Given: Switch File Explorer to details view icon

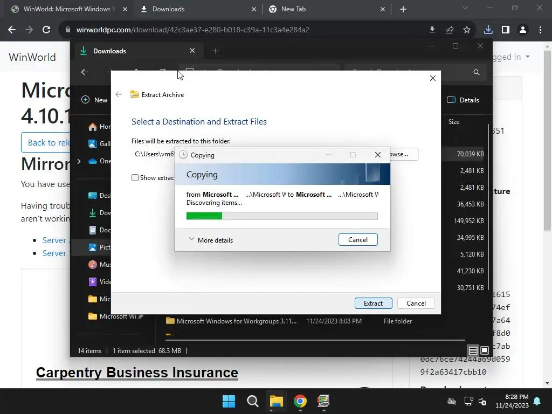Looking at the screenshot, I should pos(473,350).
